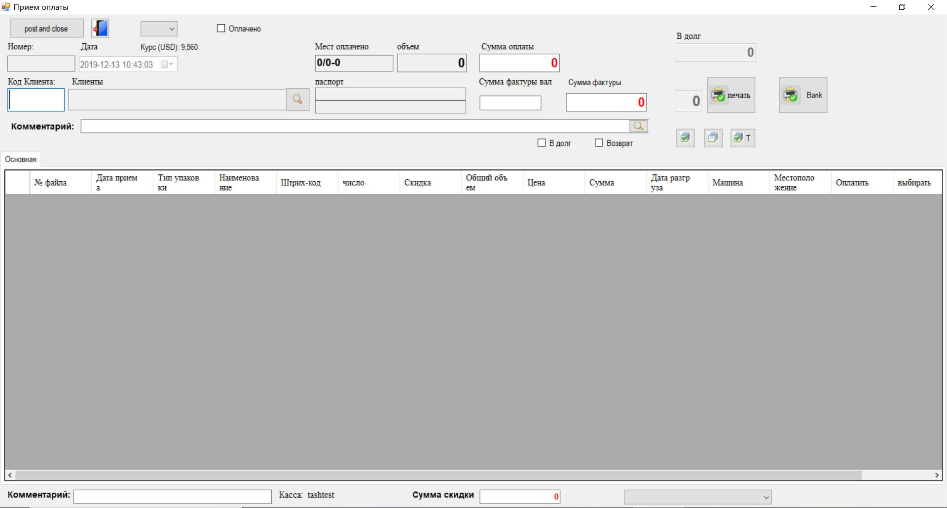Viewport: 947px width, 508px height.
Task: Click the check-all T icon button
Action: tap(742, 138)
